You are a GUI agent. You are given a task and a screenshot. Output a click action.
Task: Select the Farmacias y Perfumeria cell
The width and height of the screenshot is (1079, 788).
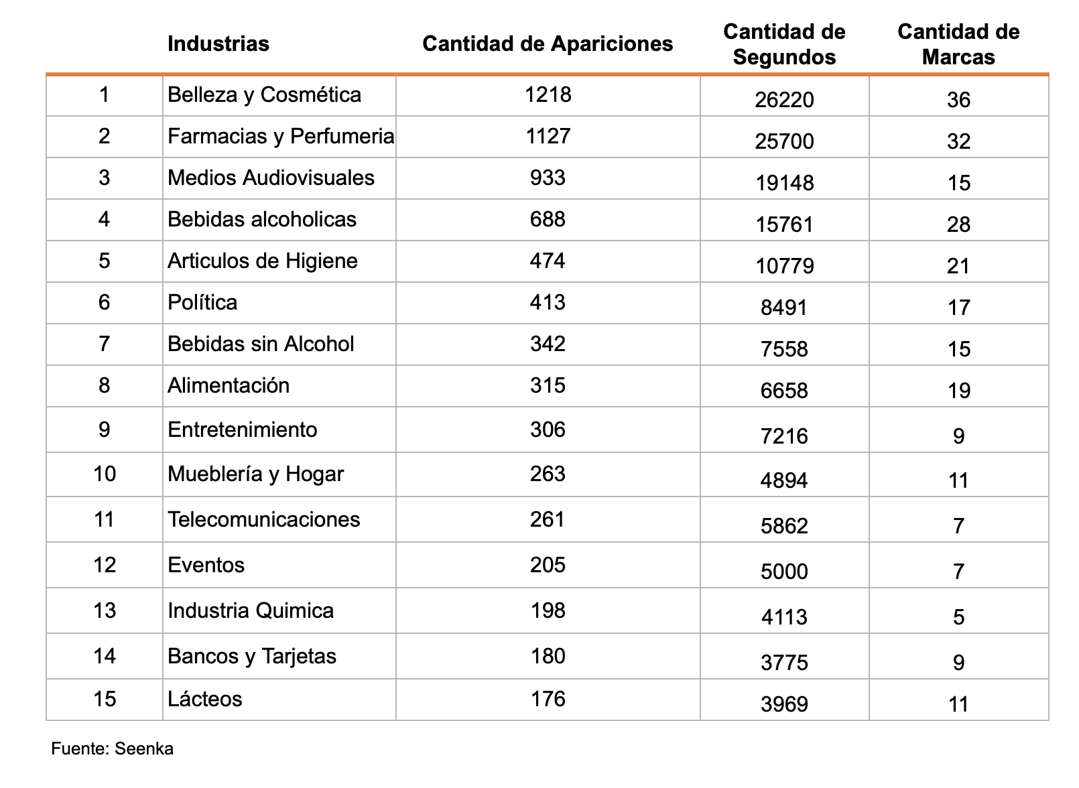(280, 137)
